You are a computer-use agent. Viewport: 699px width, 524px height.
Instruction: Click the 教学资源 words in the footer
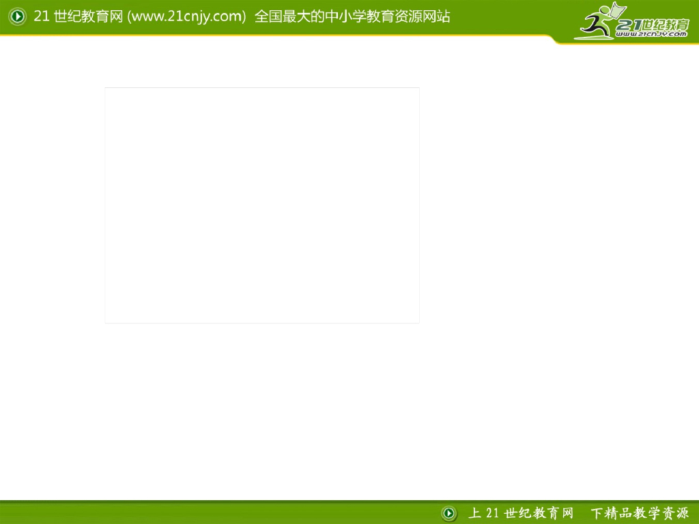pos(661,513)
